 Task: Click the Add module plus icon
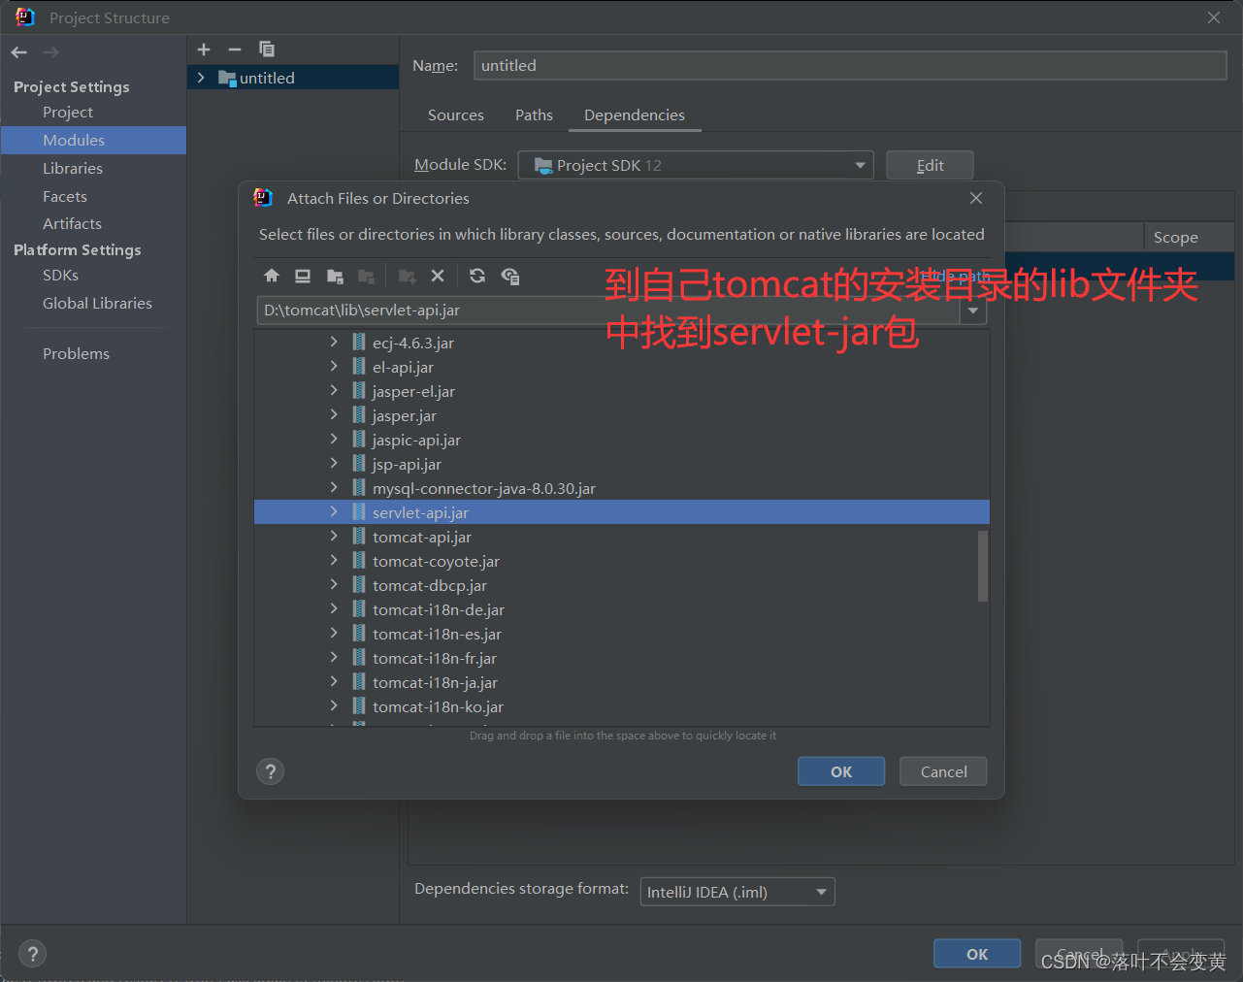(x=204, y=49)
